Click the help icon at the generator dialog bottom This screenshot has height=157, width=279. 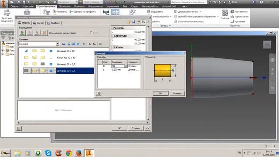[x=19, y=128]
